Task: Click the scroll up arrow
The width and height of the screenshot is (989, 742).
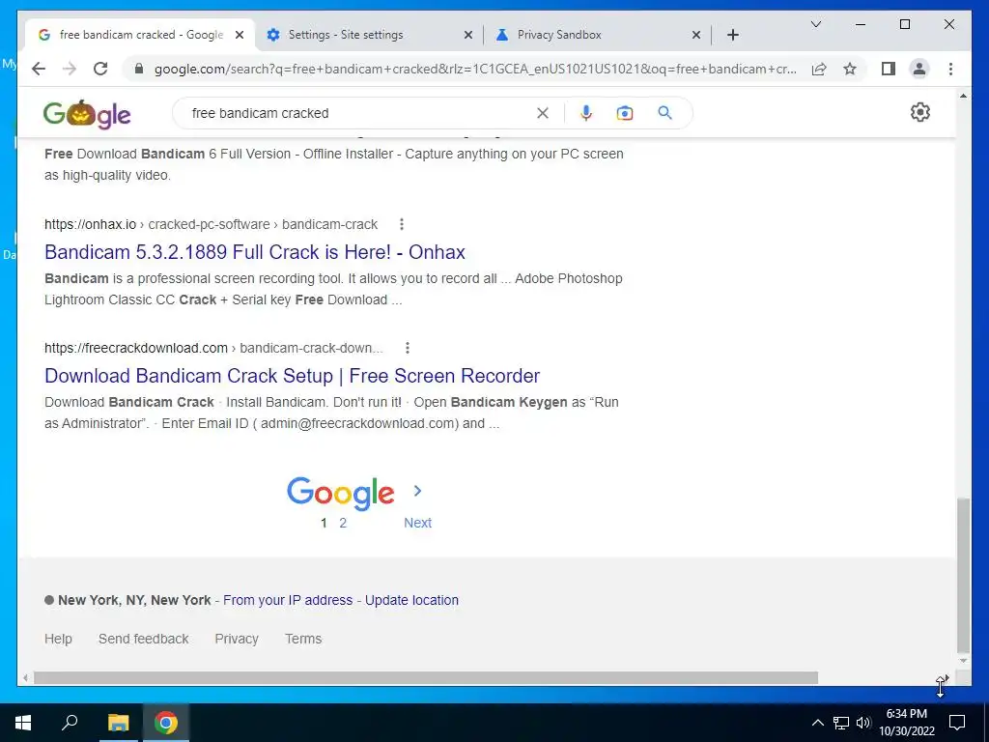Action: 963,96
